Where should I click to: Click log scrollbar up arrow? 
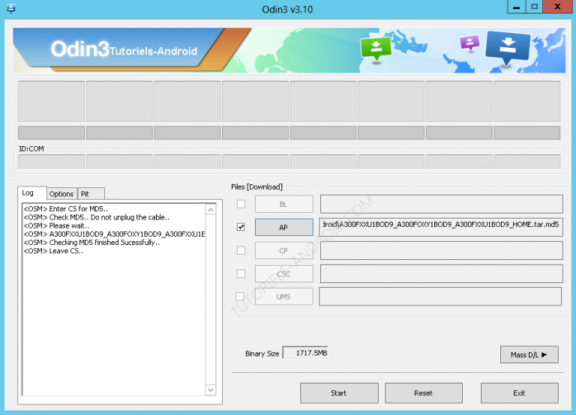click(211, 210)
